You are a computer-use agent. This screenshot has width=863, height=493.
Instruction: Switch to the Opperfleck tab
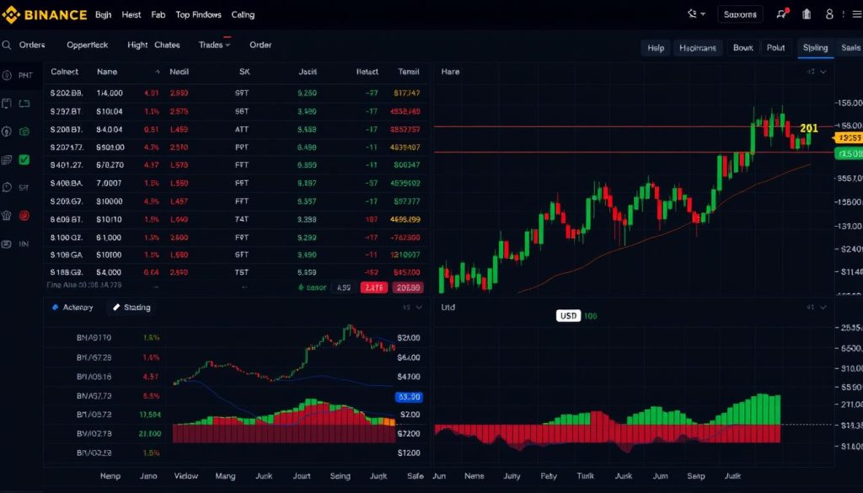point(87,46)
